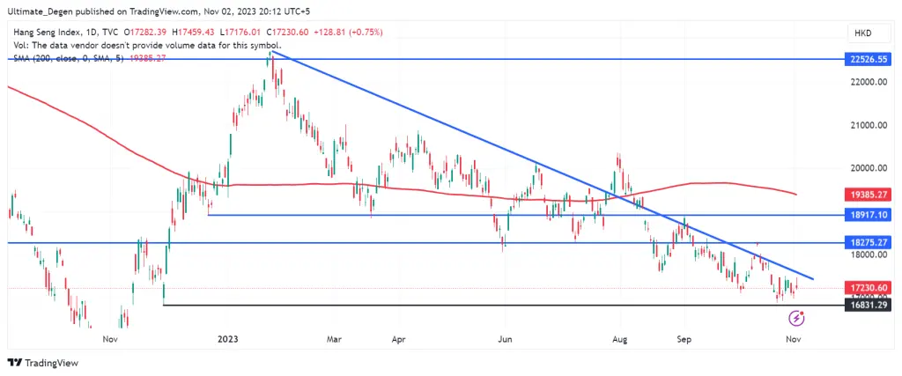Viewport: 902px width, 376px height.
Task: Select the 16831.29 price label
Action: coord(868,306)
